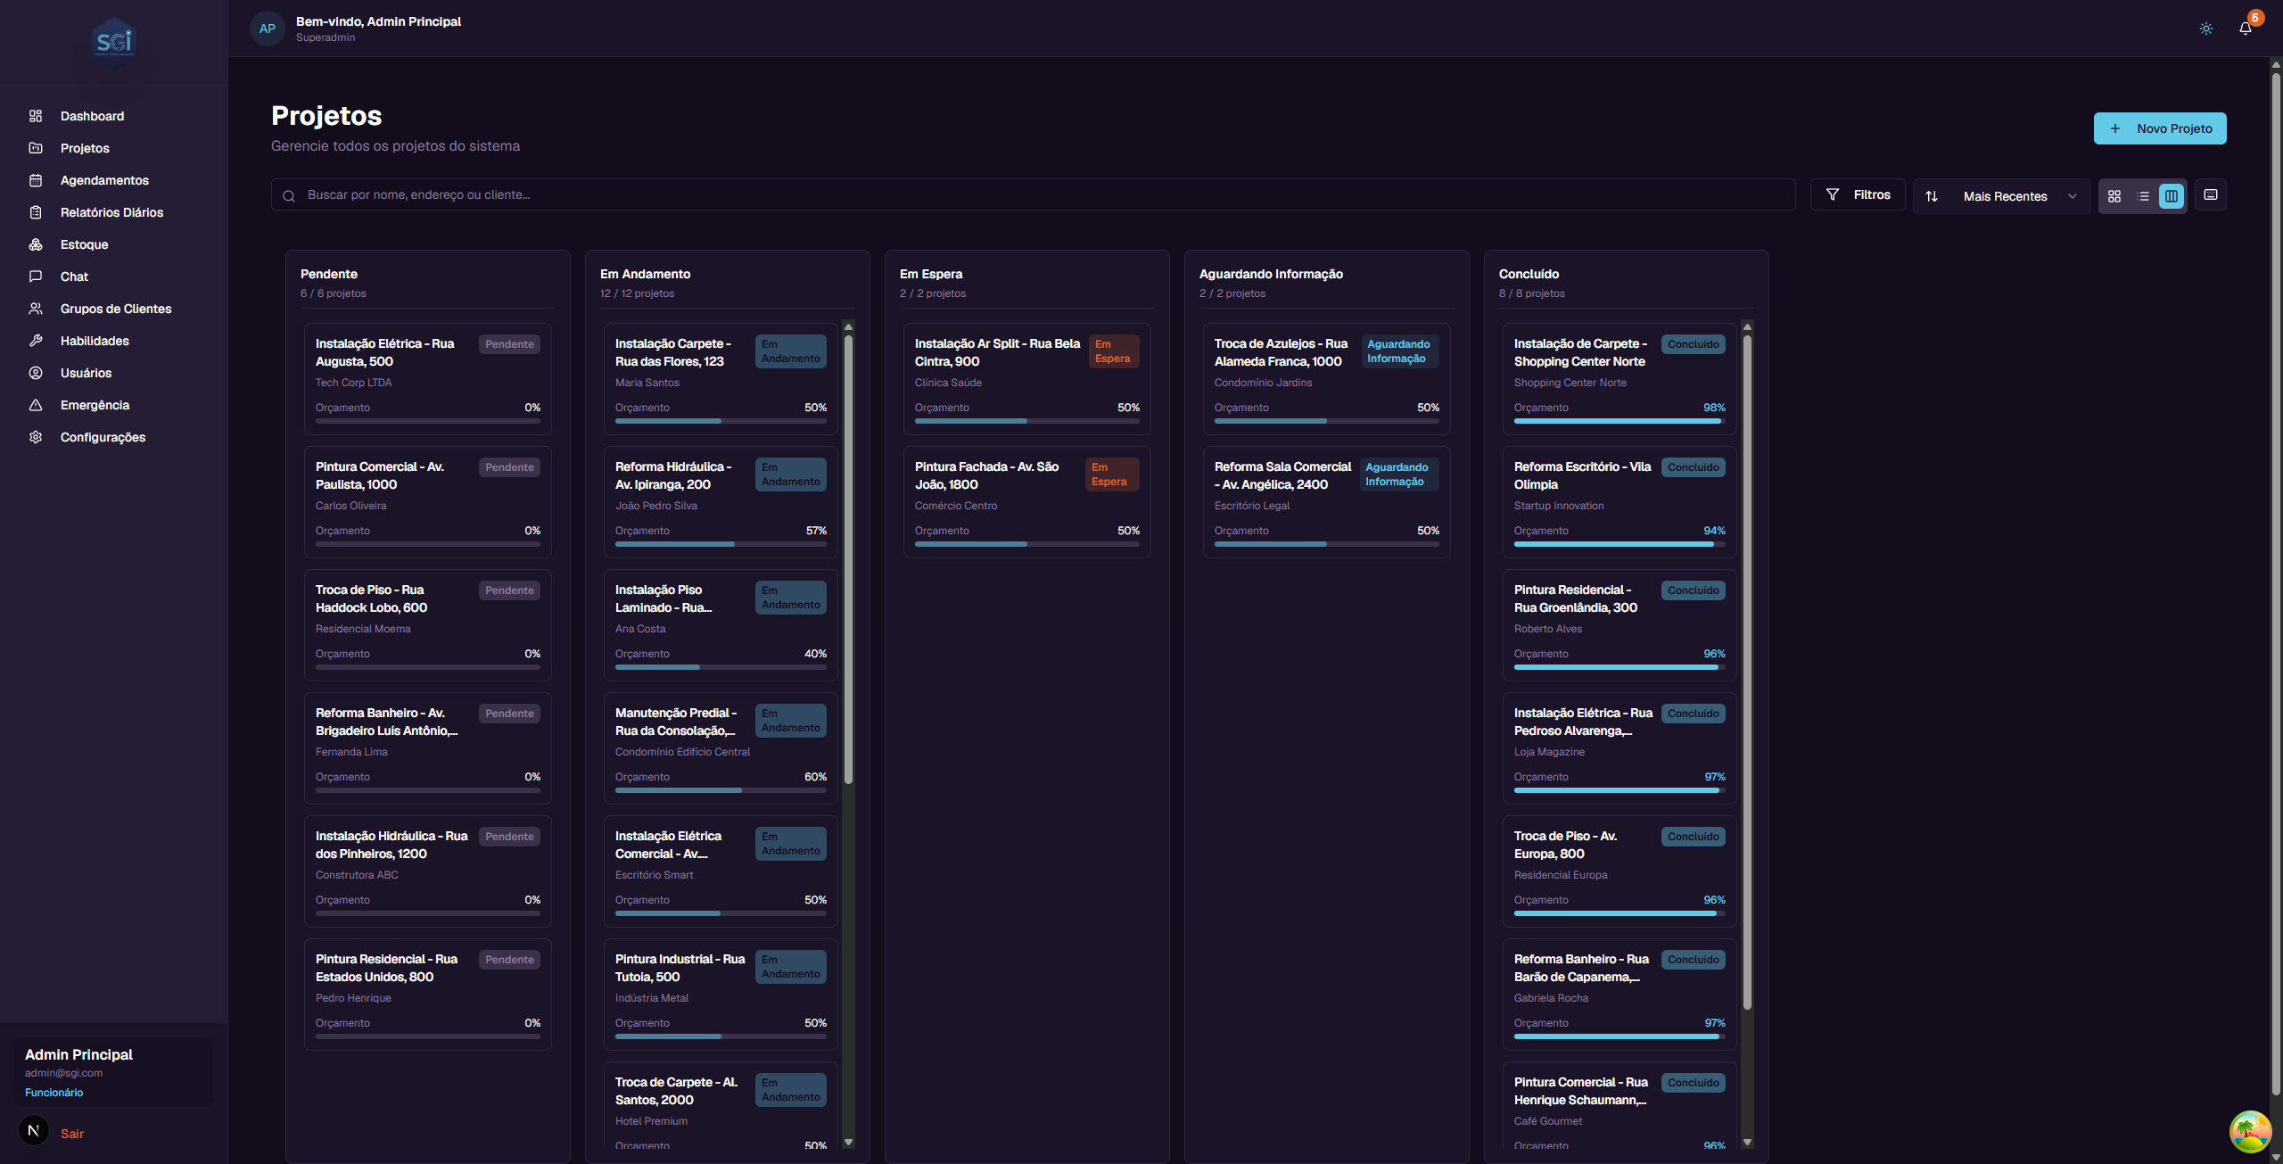Switch to list view layout
This screenshot has width=2283, height=1164.
2143,195
